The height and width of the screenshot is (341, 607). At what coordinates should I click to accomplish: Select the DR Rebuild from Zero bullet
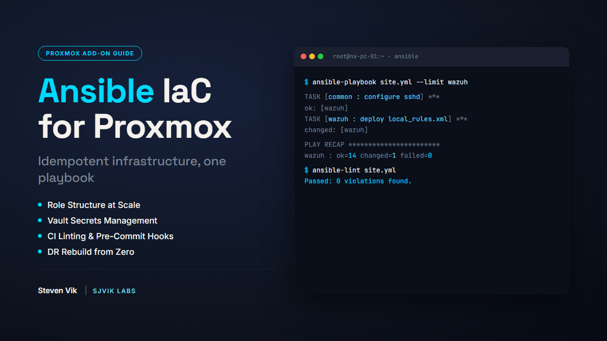[86, 252]
